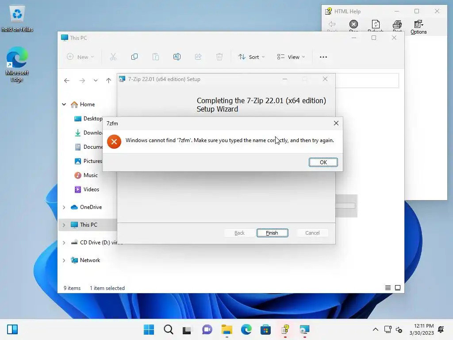
Task: Collapse the Home tree node
Action: [64, 104]
